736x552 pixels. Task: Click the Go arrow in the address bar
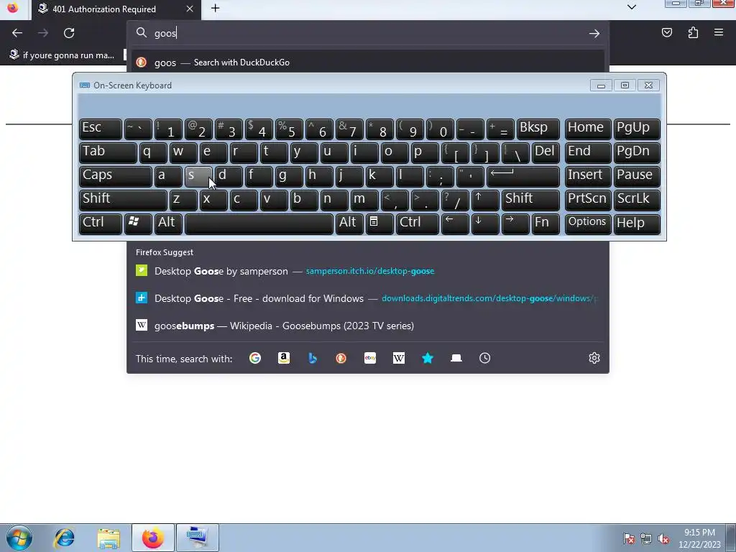[x=594, y=33]
